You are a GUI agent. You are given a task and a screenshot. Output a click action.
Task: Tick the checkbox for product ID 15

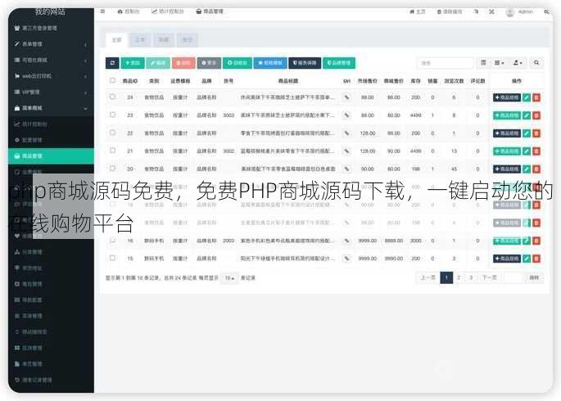[x=112, y=258]
